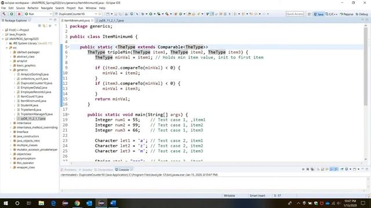The image size is (371, 208).
Task: Switch to the Papyrus perspective
Action: tap(347, 14)
